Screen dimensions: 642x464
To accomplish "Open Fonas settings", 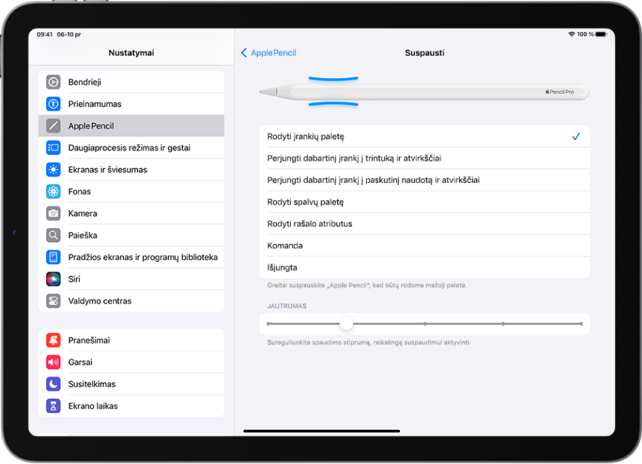I will (131, 192).
